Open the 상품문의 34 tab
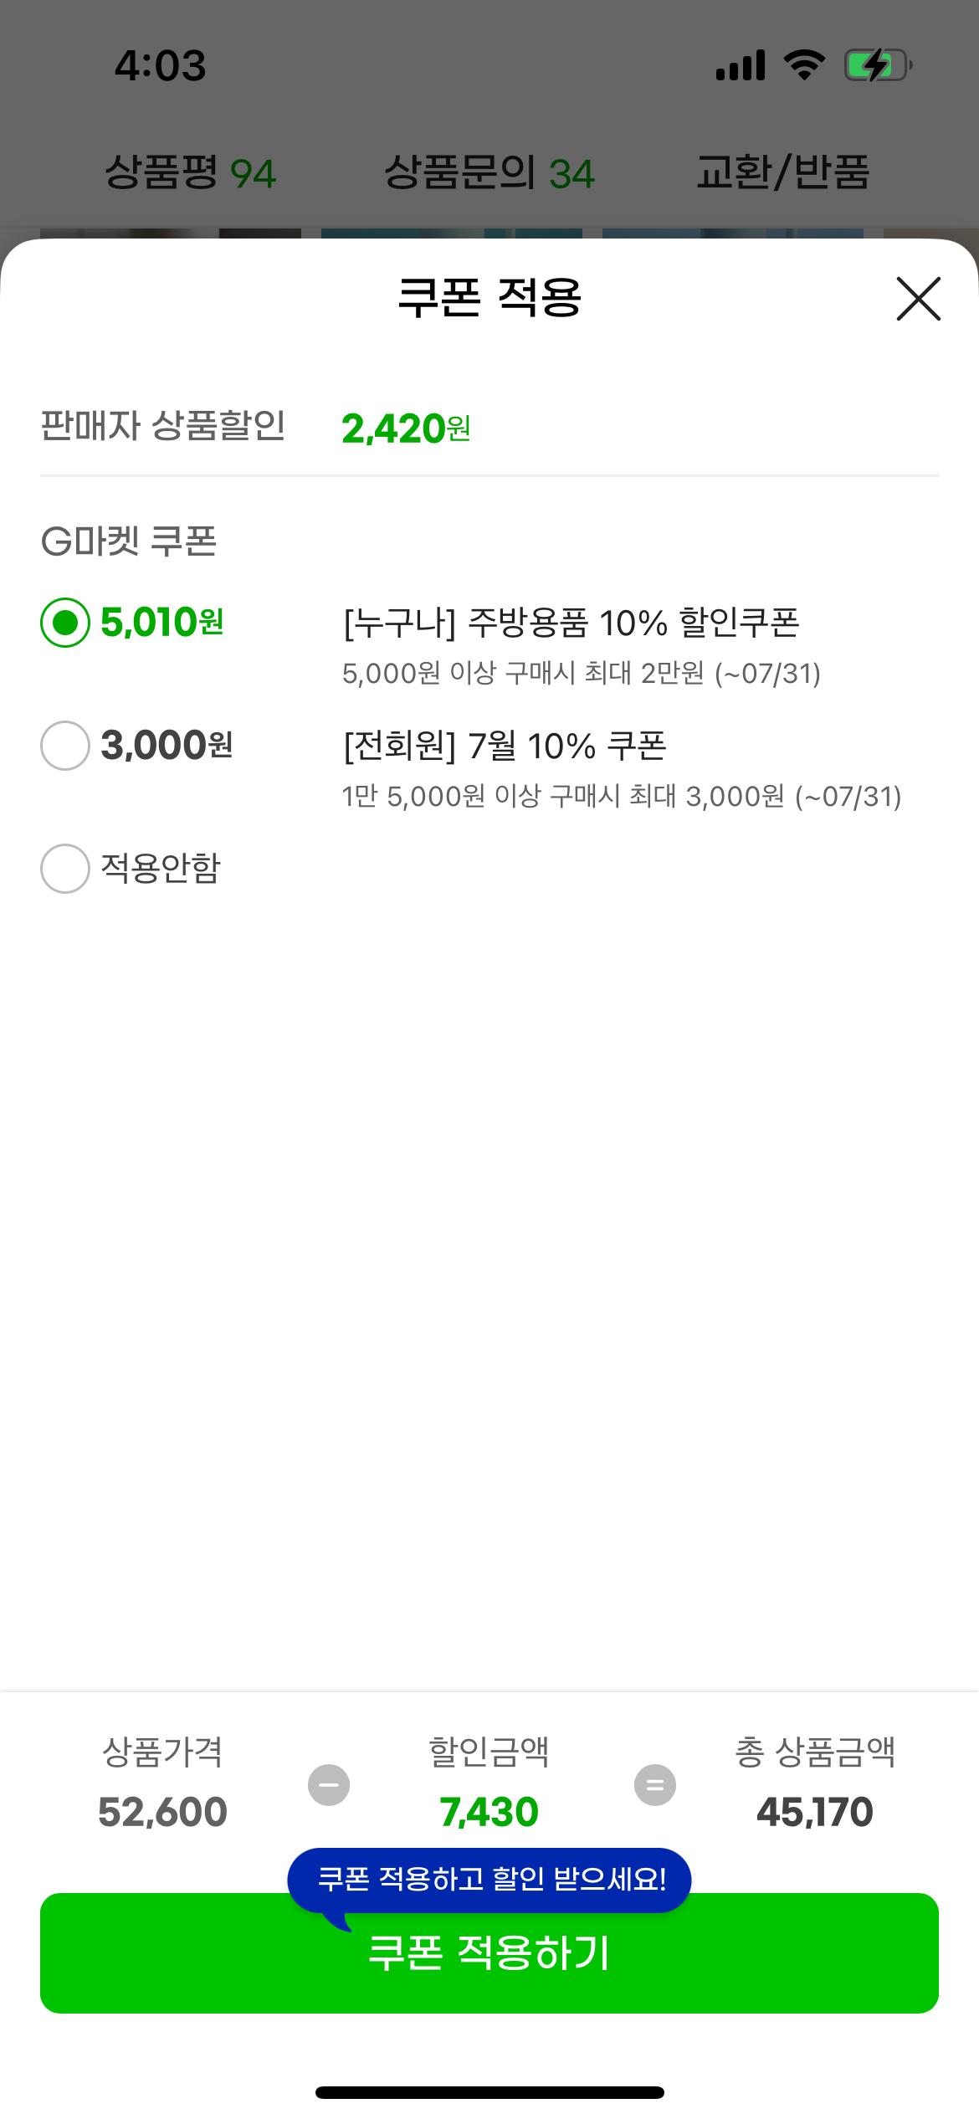979x2119 pixels. tap(489, 173)
